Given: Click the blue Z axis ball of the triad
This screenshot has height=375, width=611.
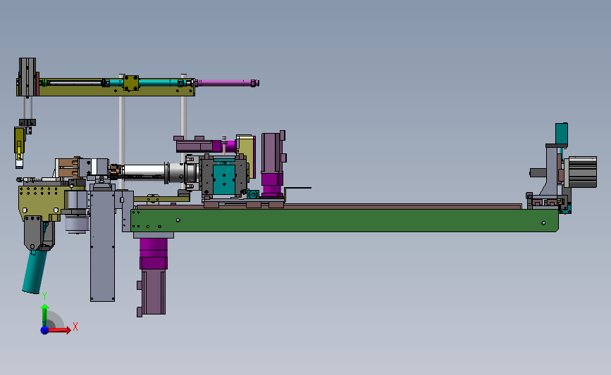Looking at the screenshot, I should point(44,330).
